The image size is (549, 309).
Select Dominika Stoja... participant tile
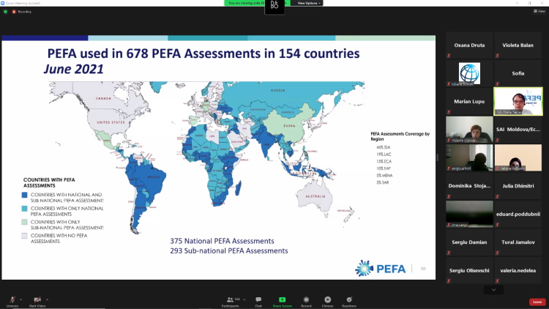[x=469, y=186]
